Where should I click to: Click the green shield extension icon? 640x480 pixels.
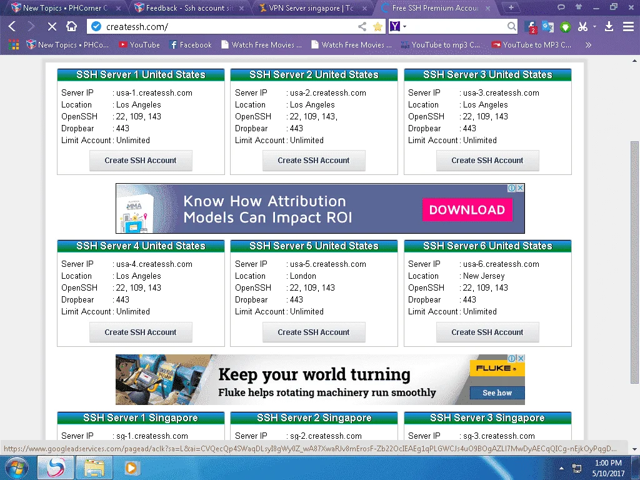[x=565, y=27]
